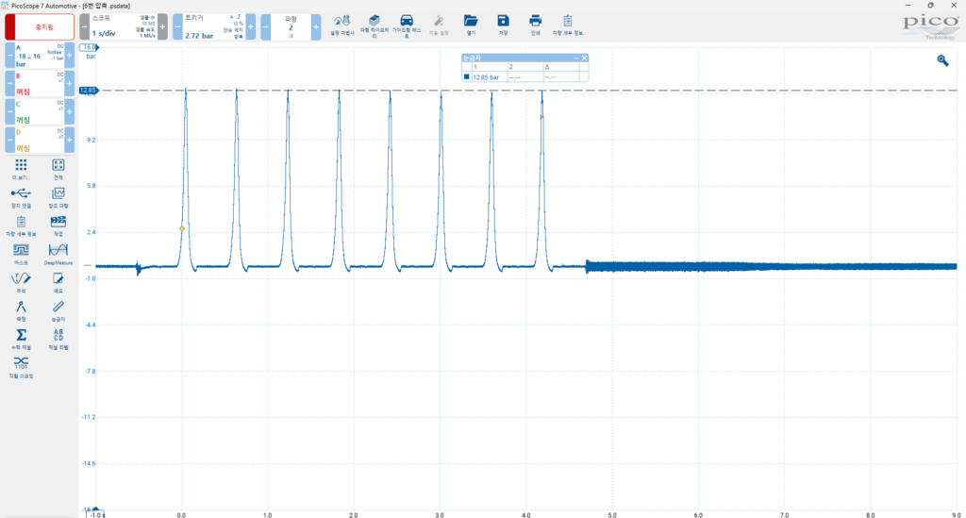The width and height of the screenshot is (966, 518).
Task: Open file via the folder button
Action: click(471, 22)
